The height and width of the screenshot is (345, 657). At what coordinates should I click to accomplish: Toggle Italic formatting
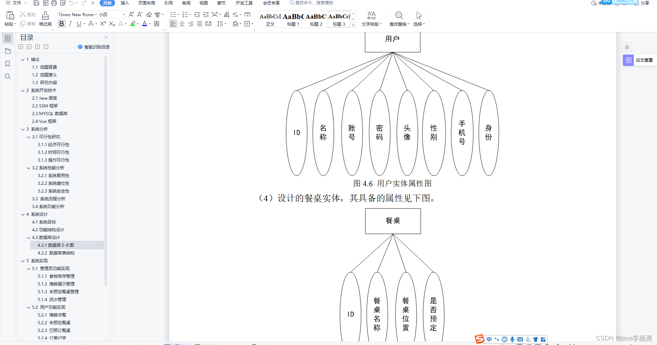pos(70,24)
